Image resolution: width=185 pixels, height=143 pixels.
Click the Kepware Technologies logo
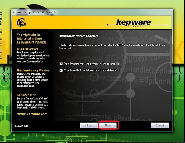pyautogui.click(x=133, y=23)
